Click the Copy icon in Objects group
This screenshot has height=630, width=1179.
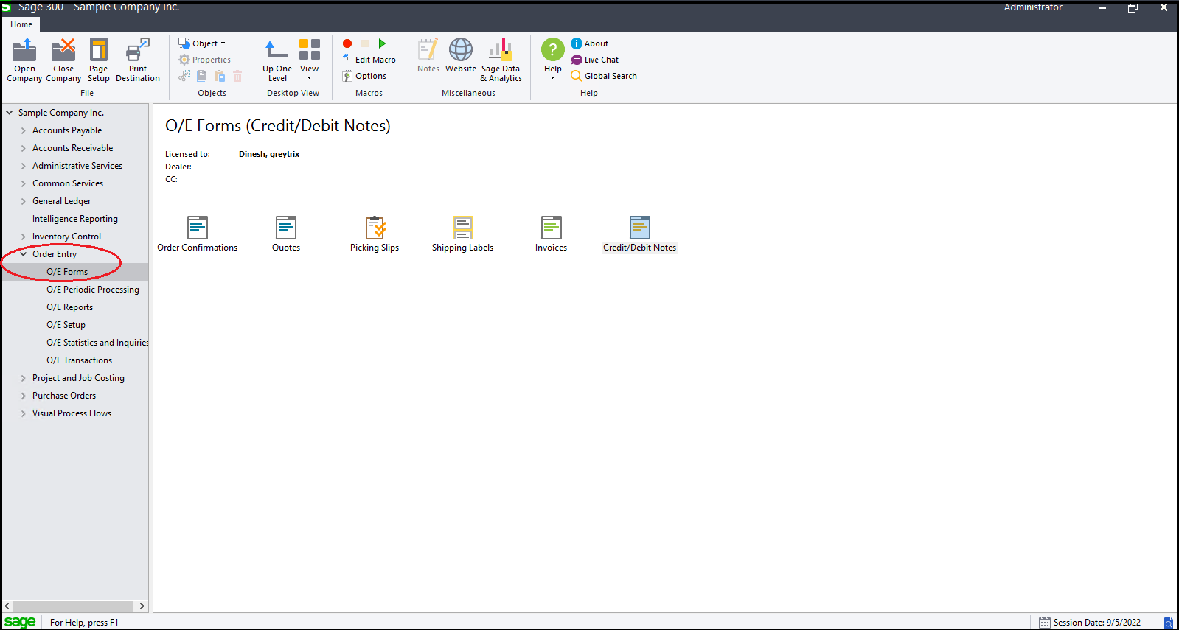pyautogui.click(x=202, y=76)
